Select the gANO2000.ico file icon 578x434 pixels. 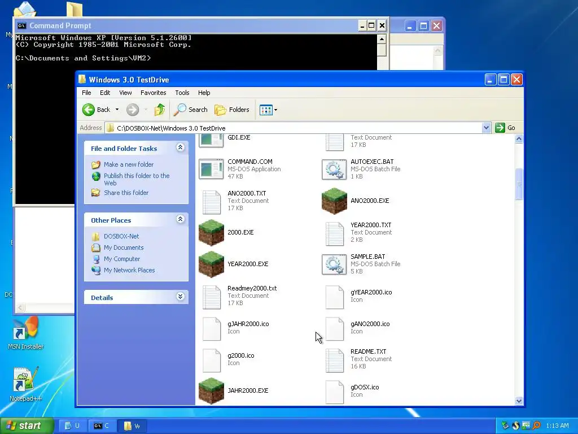(x=334, y=328)
